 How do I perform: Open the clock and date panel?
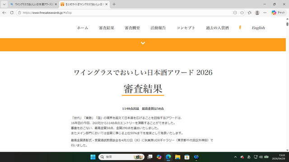pyautogui.click(x=279, y=157)
